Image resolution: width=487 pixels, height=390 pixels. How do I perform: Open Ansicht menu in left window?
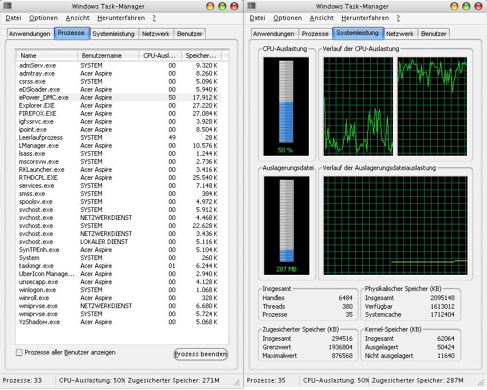(78, 18)
